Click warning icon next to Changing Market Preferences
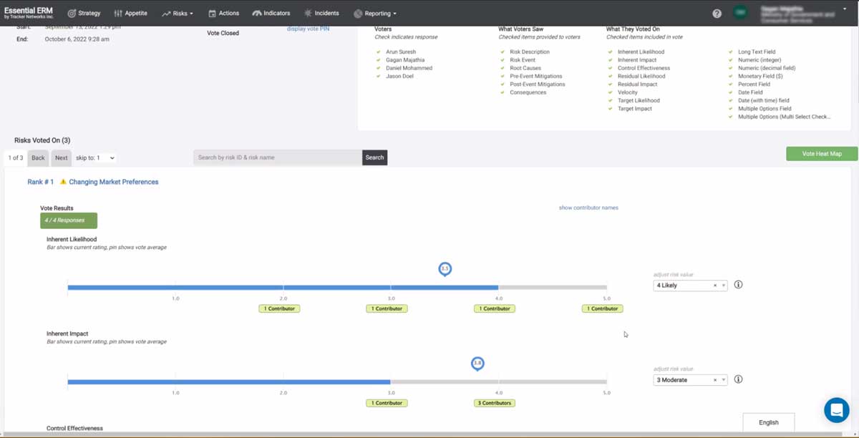This screenshot has width=859, height=438. tap(63, 182)
